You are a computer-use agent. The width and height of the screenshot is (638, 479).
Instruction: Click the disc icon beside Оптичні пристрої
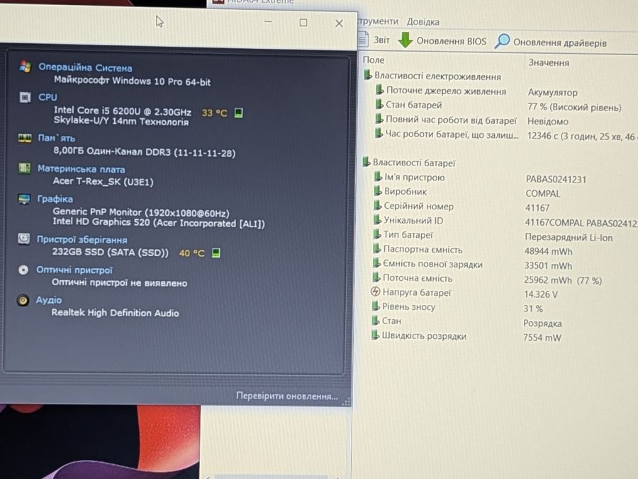(x=23, y=270)
